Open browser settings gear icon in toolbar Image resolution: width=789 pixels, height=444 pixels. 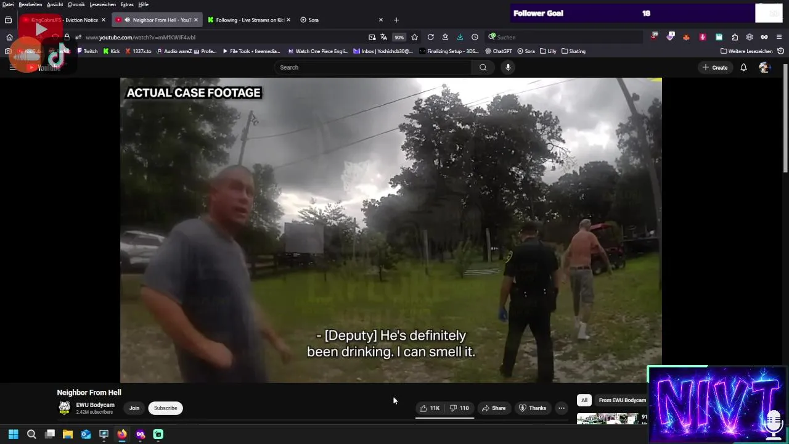pyautogui.click(x=750, y=37)
